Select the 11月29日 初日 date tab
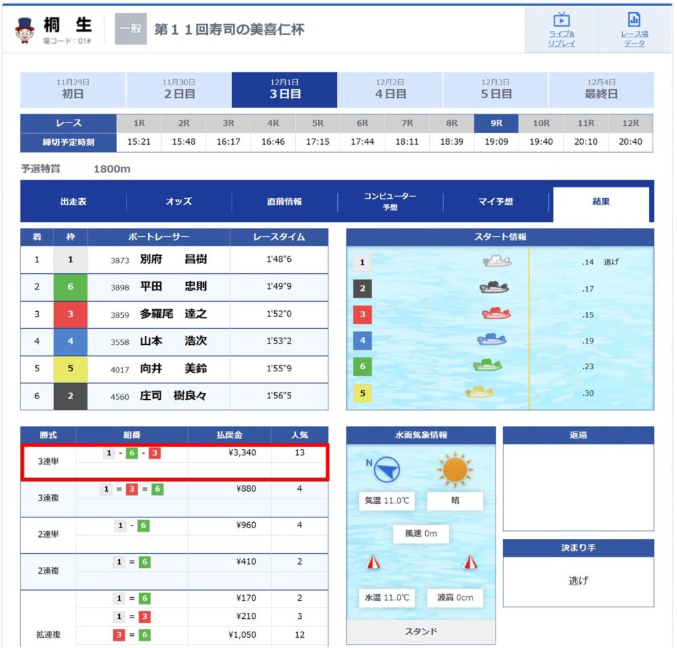The width and height of the screenshot is (677, 648). (72, 90)
